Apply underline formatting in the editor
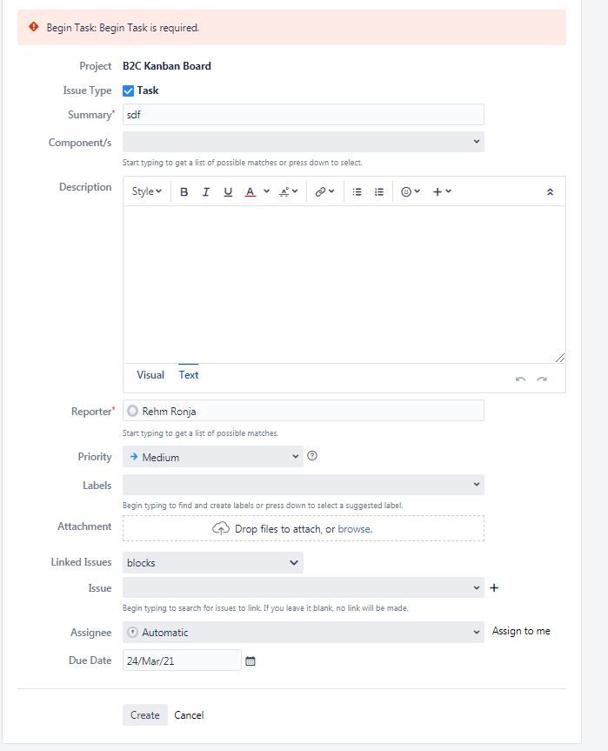Screen dimensions: 608x751 tap(227, 191)
